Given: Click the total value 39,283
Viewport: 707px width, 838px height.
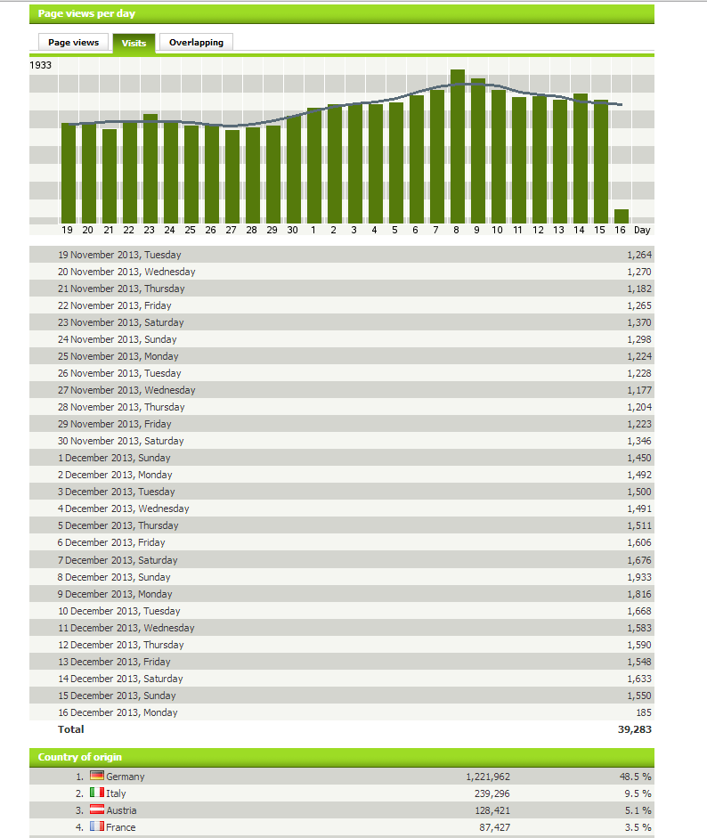Looking at the screenshot, I should [634, 729].
